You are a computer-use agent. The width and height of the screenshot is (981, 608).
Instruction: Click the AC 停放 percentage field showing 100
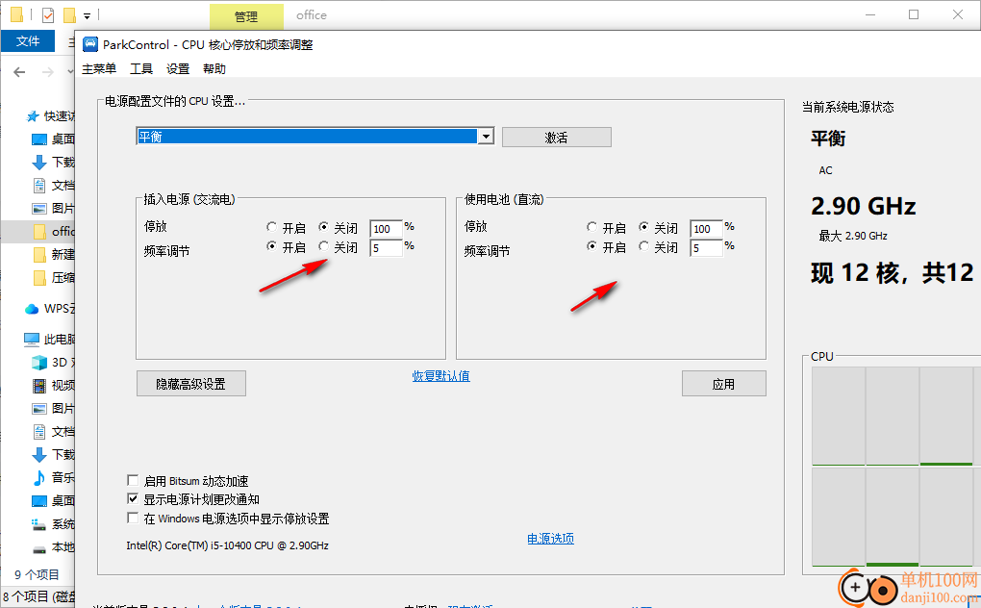(386, 229)
